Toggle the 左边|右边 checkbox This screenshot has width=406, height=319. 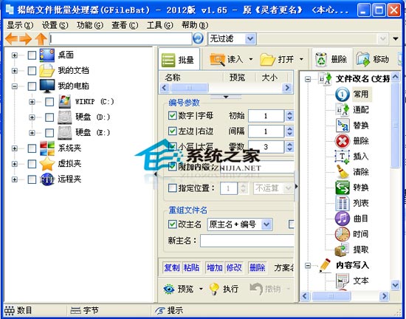(x=172, y=131)
